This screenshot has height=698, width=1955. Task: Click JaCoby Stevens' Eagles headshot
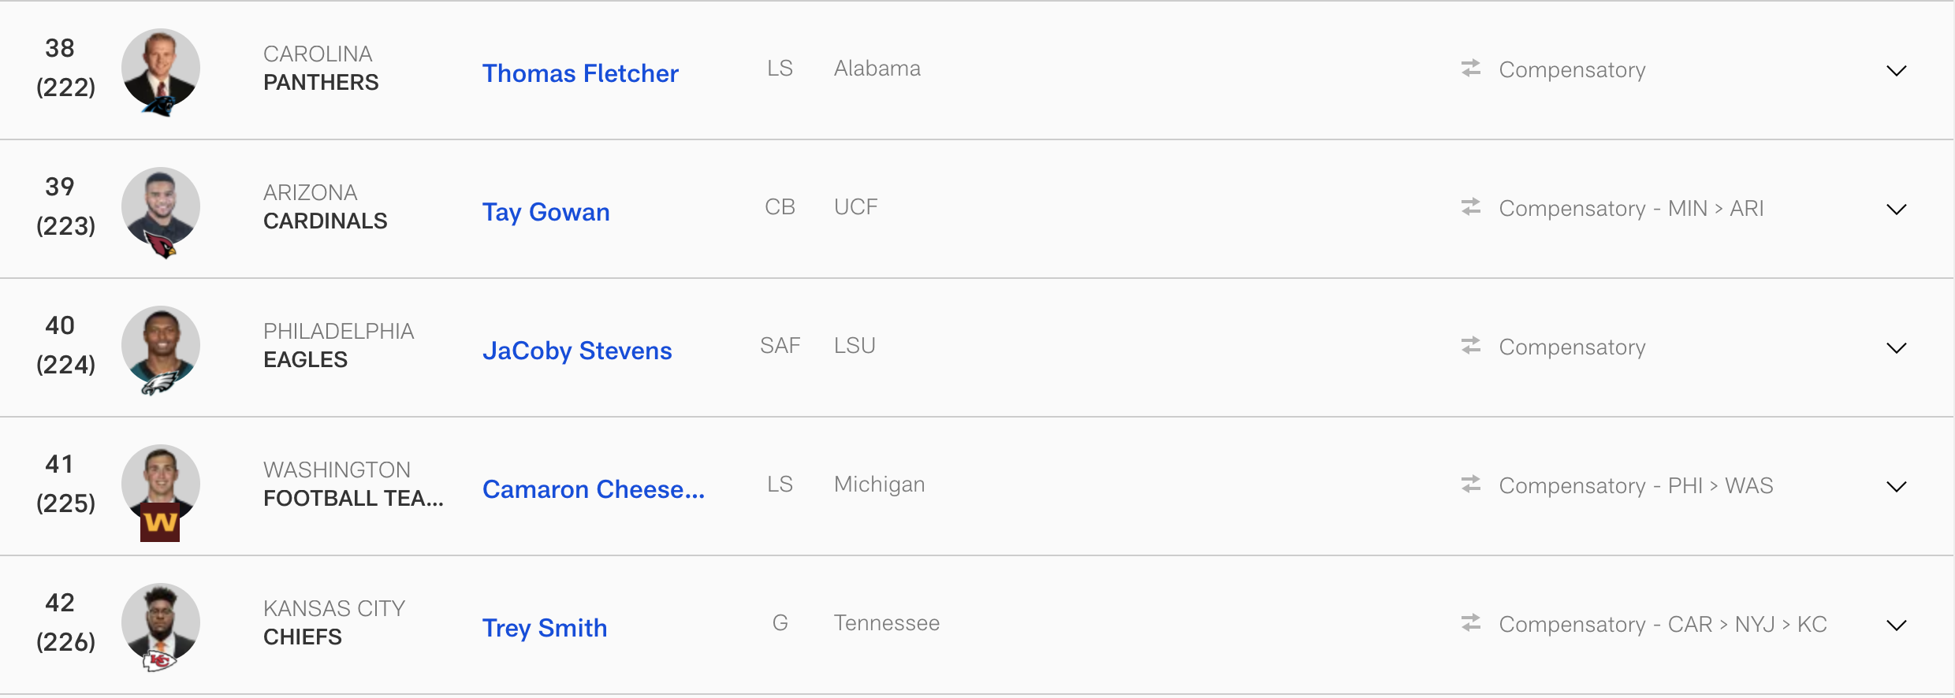(161, 349)
